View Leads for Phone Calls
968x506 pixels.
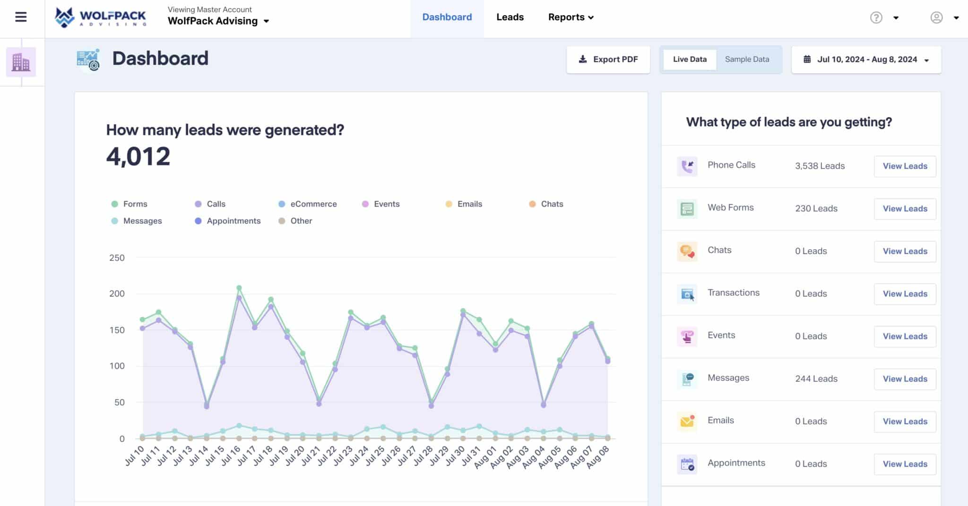click(x=905, y=166)
